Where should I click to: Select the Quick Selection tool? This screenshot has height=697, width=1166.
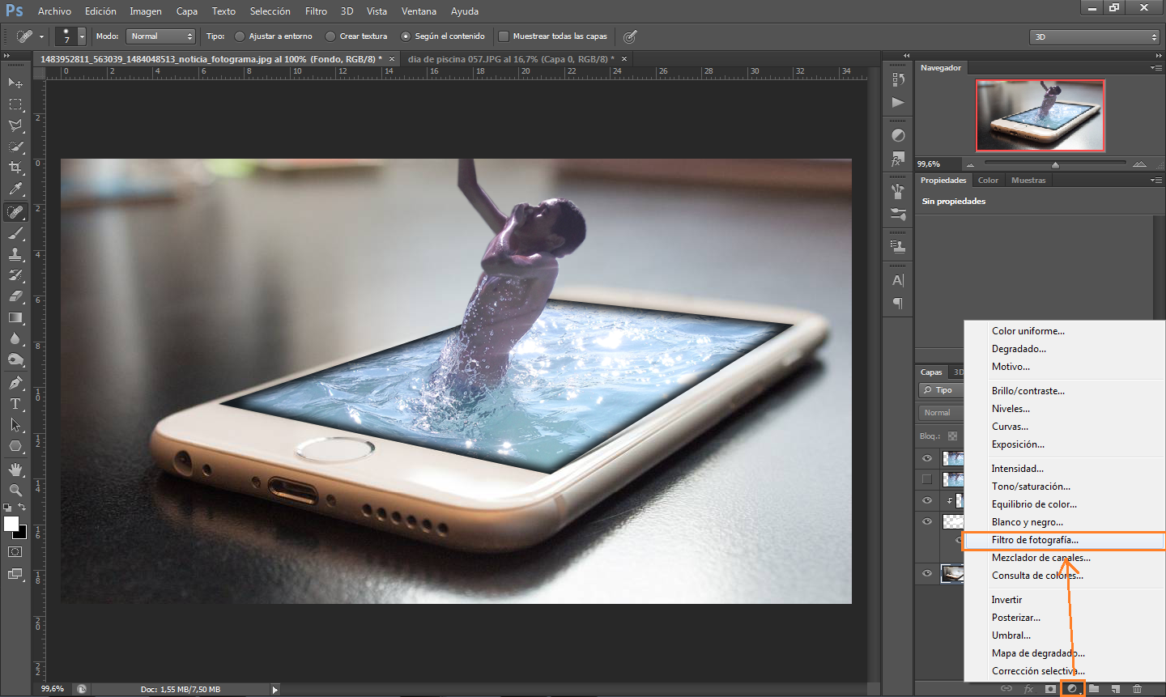point(15,147)
